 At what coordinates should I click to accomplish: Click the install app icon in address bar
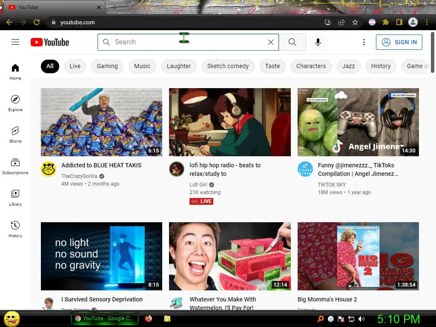[x=328, y=22]
